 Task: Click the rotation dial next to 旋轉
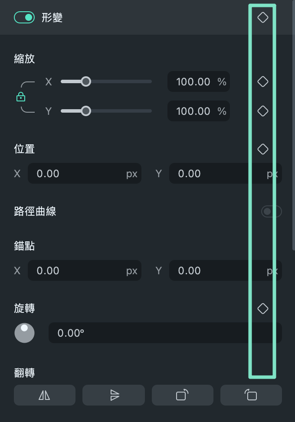(25, 333)
